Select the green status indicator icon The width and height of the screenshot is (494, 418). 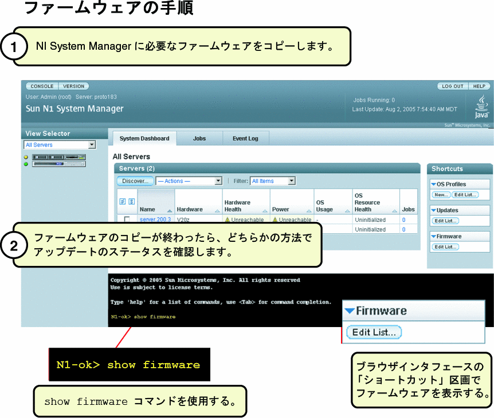tap(26, 164)
